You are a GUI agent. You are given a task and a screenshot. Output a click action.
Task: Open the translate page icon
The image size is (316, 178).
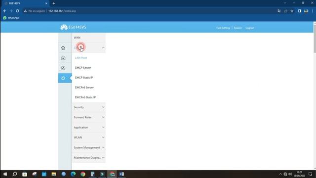click(x=279, y=11)
